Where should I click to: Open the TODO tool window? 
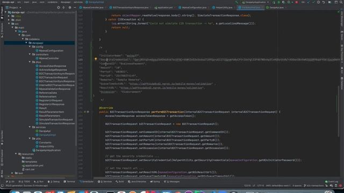(x=24, y=182)
